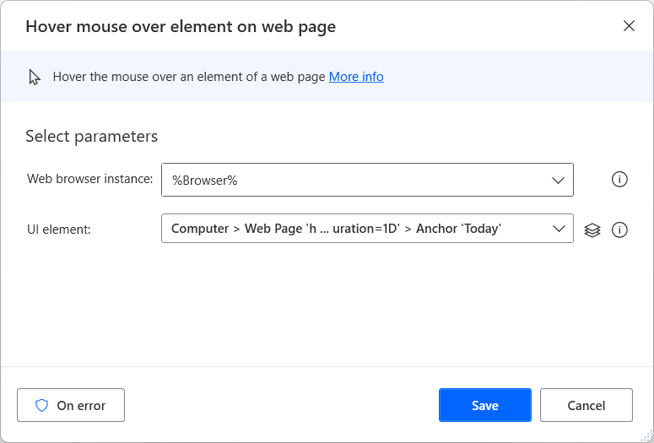
Task: Show info for Web browser instance
Action: tap(619, 180)
